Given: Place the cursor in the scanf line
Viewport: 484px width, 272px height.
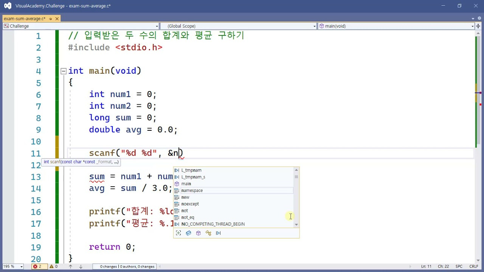Looking at the screenshot, I should pos(136,153).
